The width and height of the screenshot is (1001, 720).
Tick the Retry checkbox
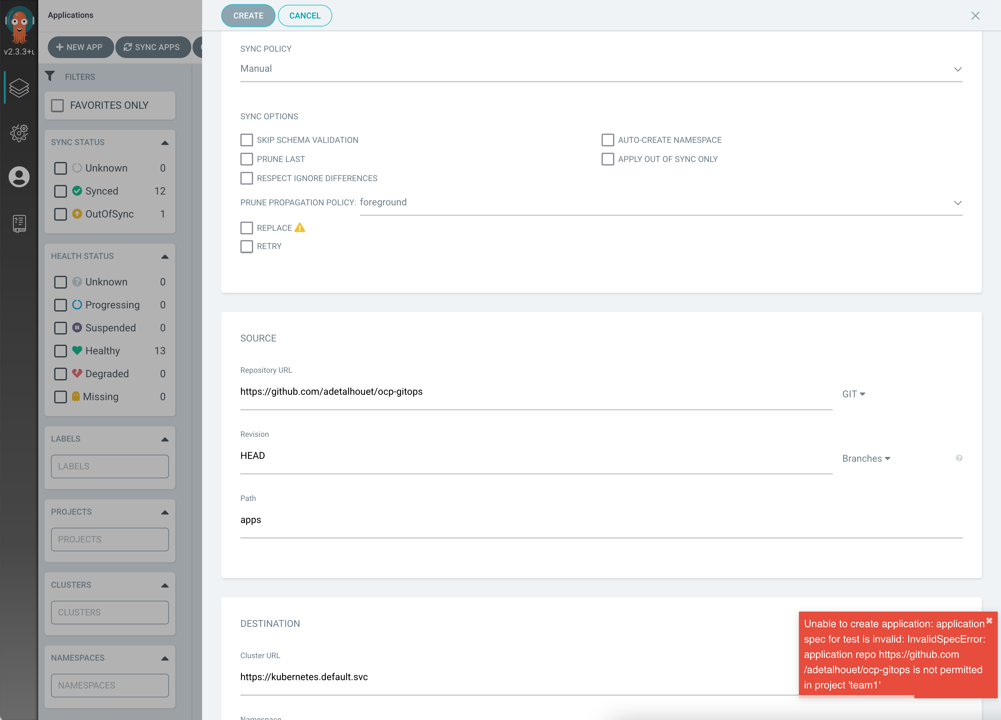pos(247,246)
